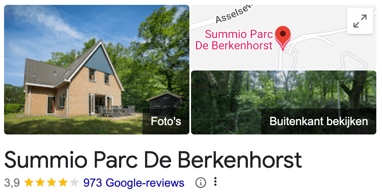The height and width of the screenshot is (196, 382).
Task: Click the Buitenkant bekijken street view label
Action: pyautogui.click(x=319, y=121)
